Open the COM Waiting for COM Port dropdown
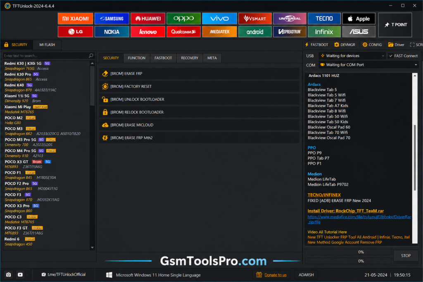Screen dimensions: 423x282 (x=368, y=65)
